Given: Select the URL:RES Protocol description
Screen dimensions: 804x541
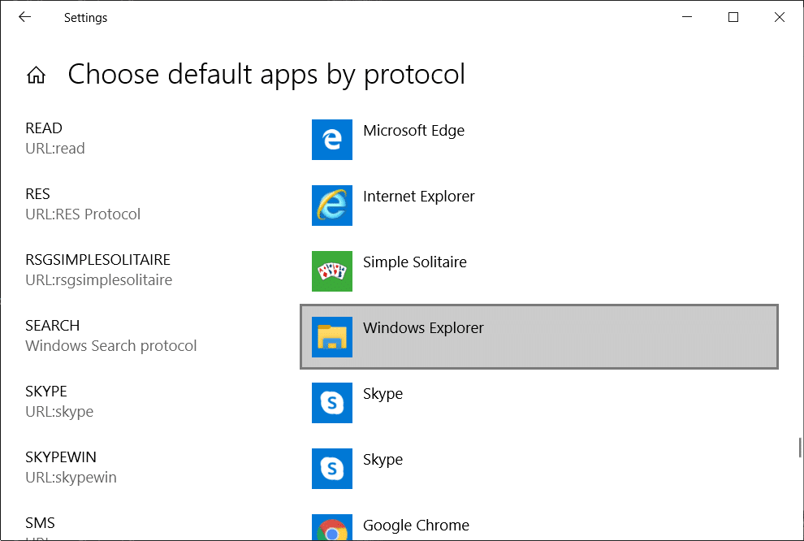Looking at the screenshot, I should click(x=83, y=214).
